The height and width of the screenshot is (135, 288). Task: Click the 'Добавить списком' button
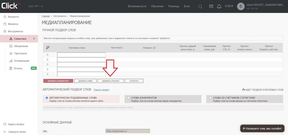click(x=110, y=81)
